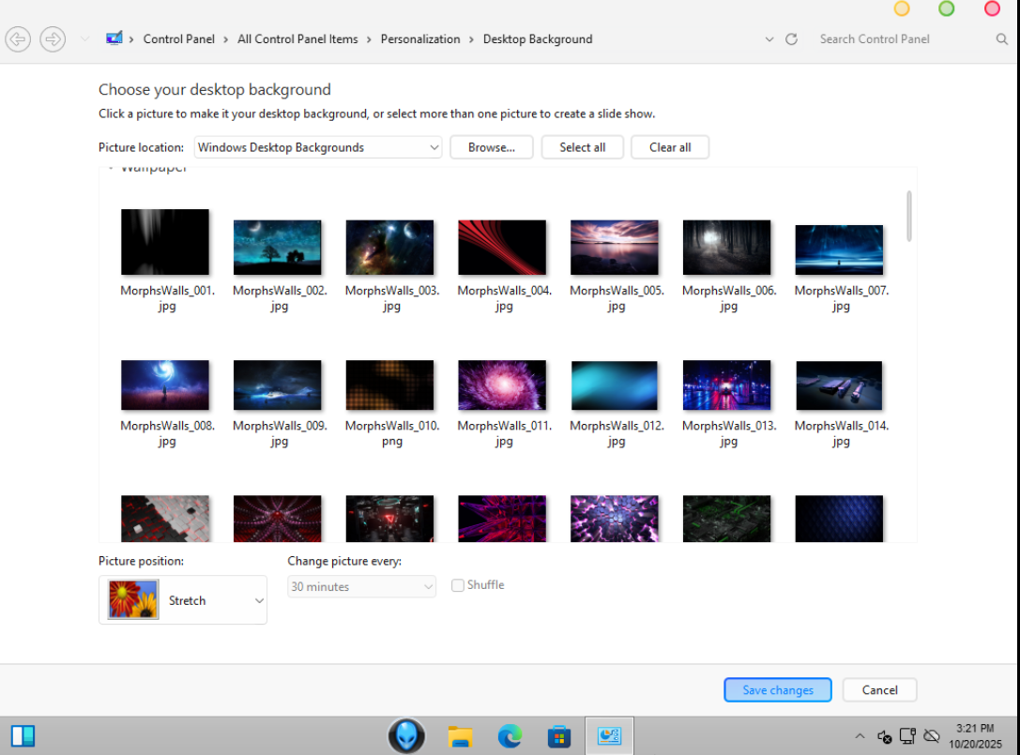Launch Microsoft Edge from the taskbar
This screenshot has width=1020, height=755.
[510, 736]
